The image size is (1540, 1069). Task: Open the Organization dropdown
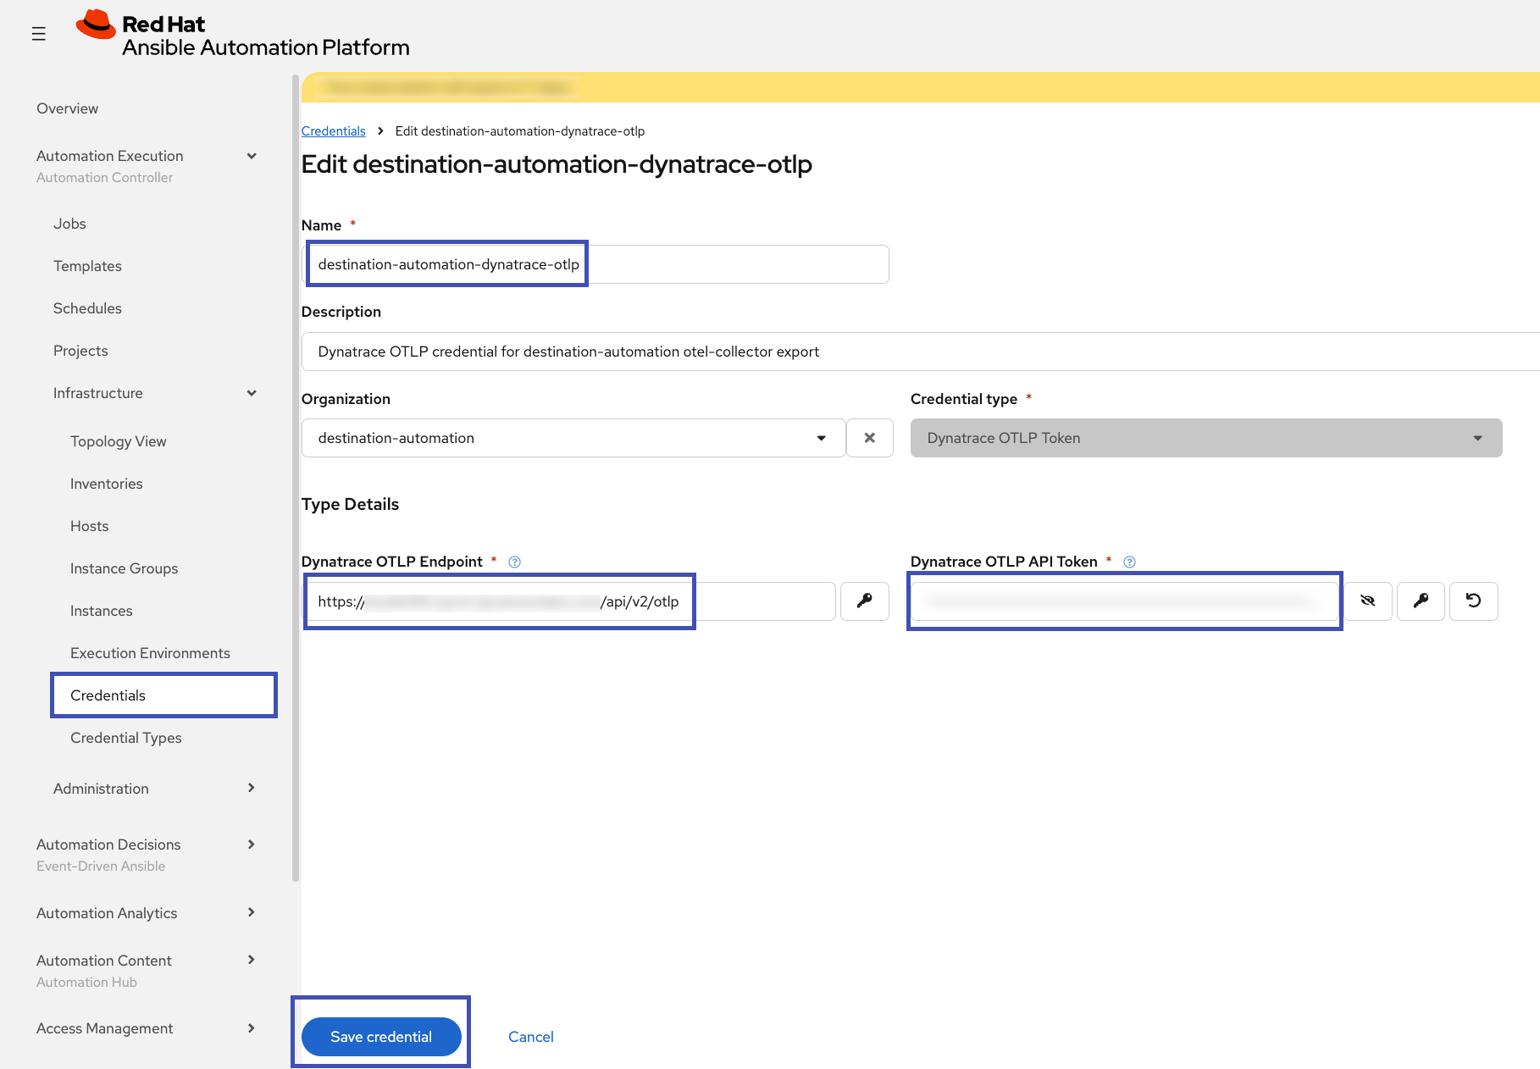(820, 438)
